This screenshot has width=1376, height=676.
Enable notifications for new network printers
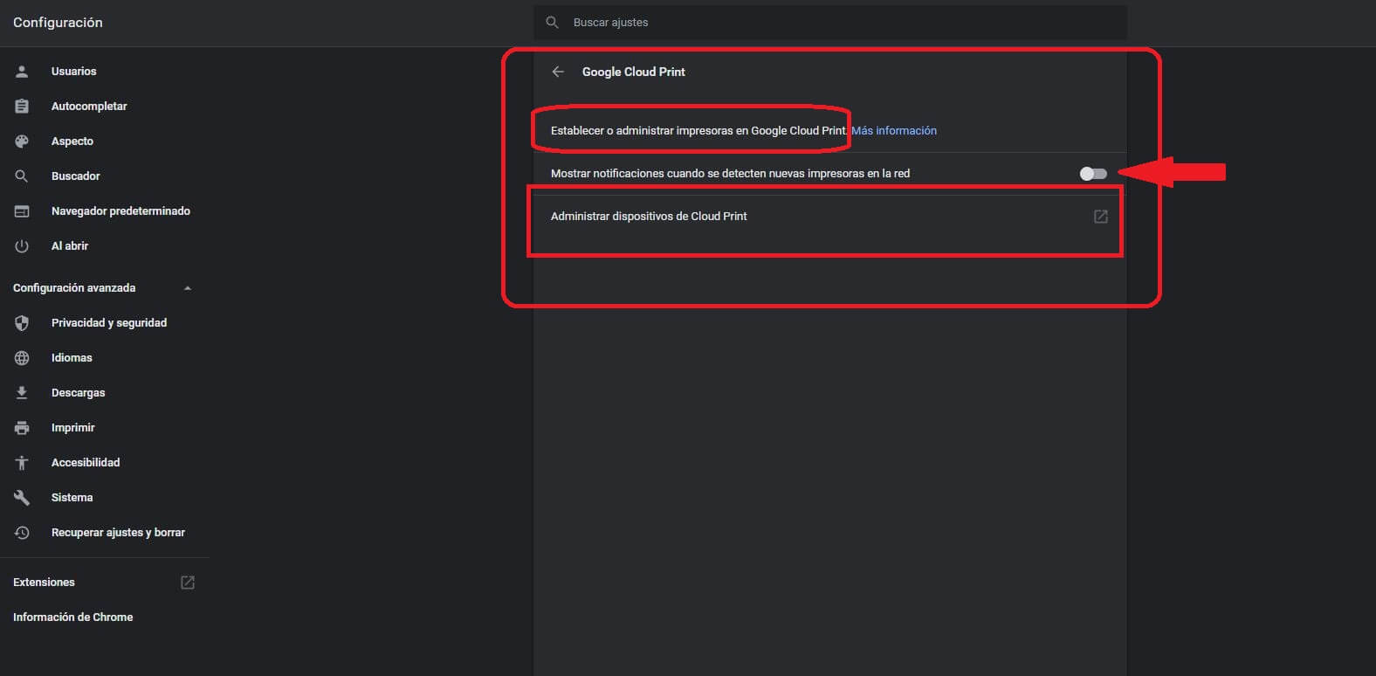click(x=1092, y=174)
